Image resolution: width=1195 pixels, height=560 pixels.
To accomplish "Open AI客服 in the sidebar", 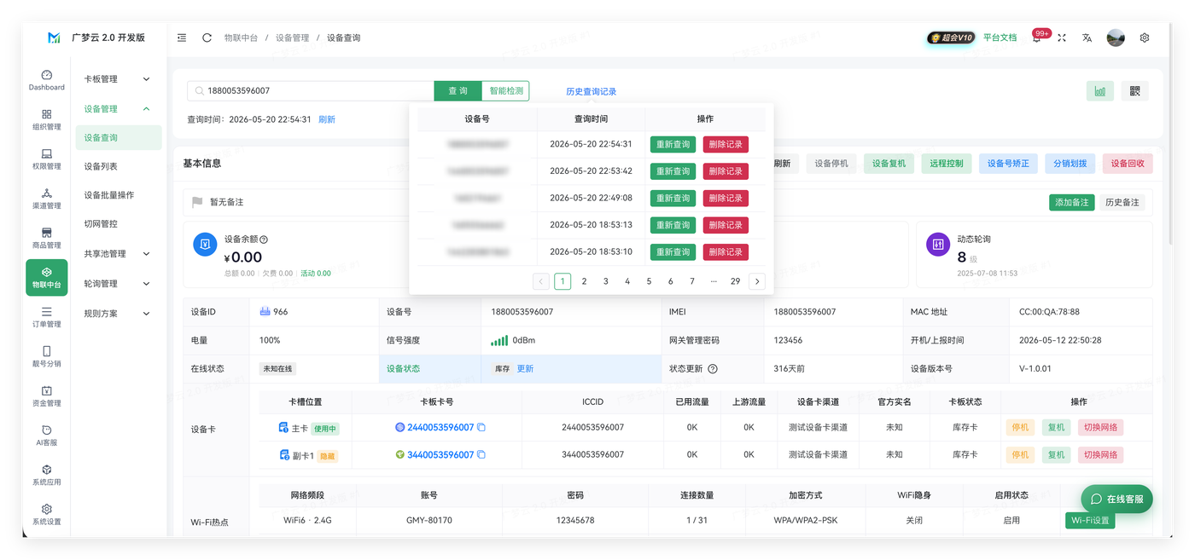I will (47, 436).
